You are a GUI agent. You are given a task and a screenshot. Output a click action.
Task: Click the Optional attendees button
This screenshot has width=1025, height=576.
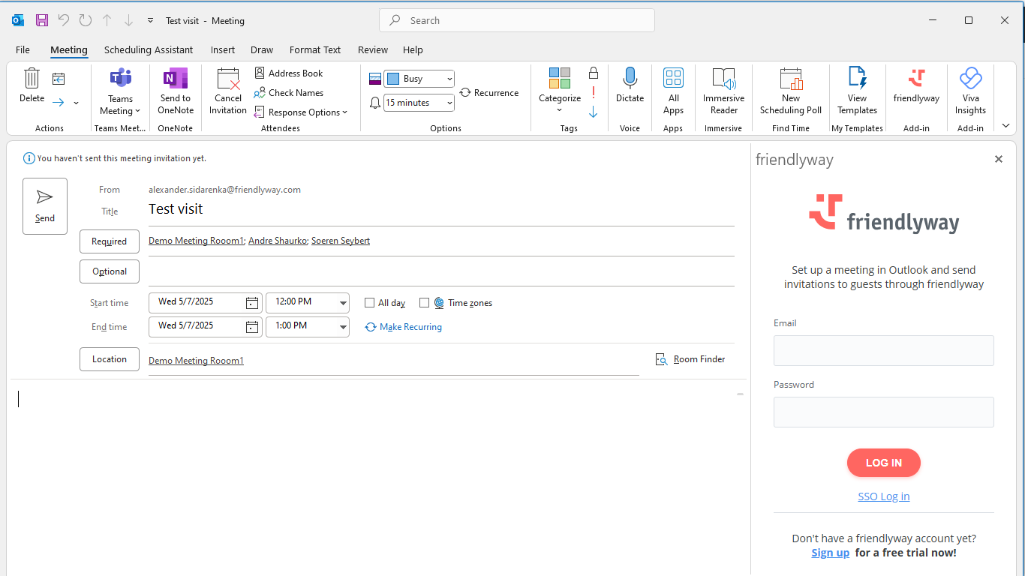tap(110, 271)
